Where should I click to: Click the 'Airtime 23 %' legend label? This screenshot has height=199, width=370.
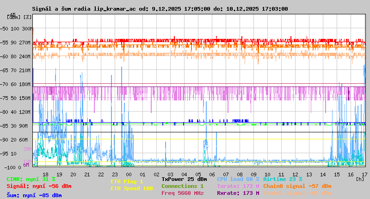click(x=283, y=179)
